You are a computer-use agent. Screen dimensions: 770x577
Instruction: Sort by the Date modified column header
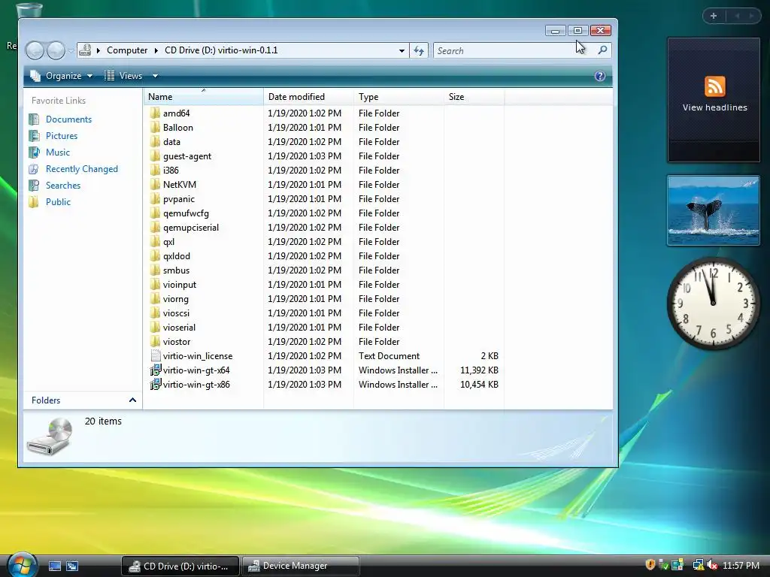tap(308, 97)
